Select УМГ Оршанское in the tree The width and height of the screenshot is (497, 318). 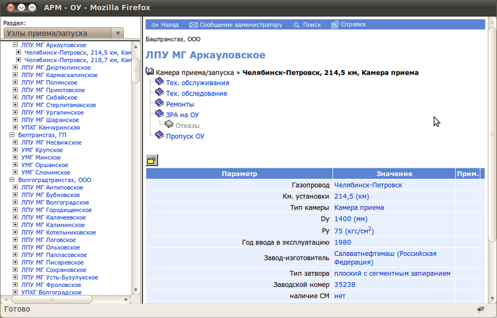click(x=45, y=165)
